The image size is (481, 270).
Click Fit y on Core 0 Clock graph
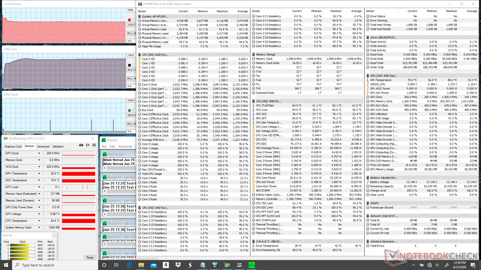click(130, 33)
